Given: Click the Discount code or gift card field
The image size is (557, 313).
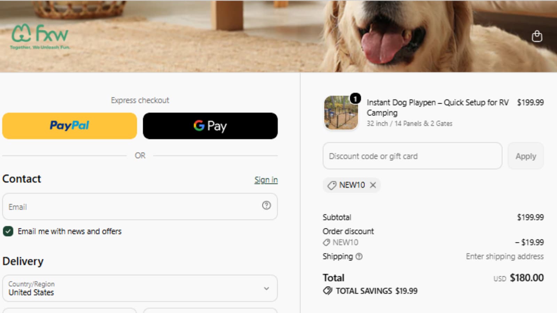Looking at the screenshot, I should pyautogui.click(x=413, y=156).
